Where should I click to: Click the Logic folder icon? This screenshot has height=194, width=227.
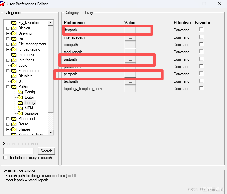[x=14, y=65]
